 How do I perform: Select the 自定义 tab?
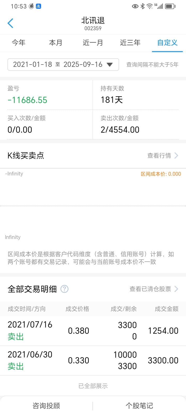point(167,43)
